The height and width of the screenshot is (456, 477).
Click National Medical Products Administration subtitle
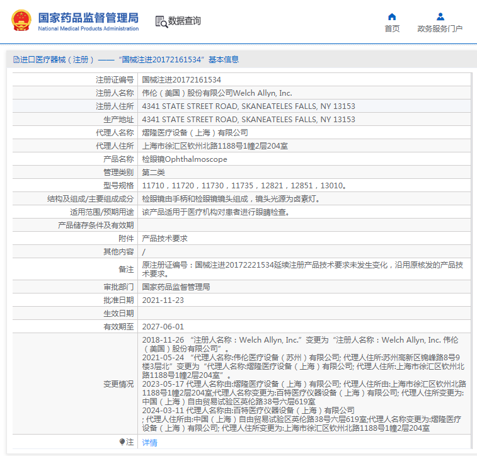[88, 28]
